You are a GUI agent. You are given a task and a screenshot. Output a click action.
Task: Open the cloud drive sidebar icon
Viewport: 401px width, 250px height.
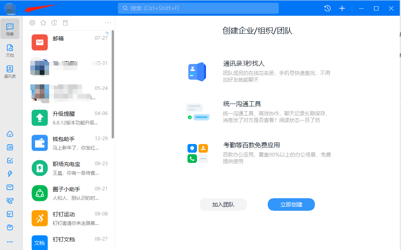(10, 134)
